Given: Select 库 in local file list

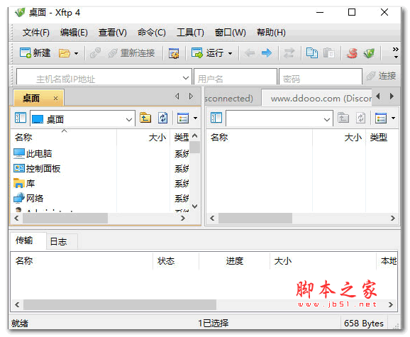Looking at the screenshot, I should click(24, 183).
